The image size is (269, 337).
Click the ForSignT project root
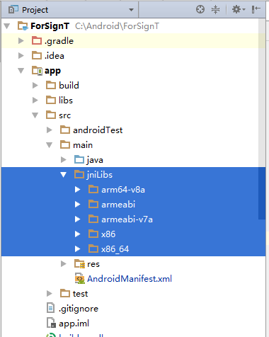[x=50, y=26]
